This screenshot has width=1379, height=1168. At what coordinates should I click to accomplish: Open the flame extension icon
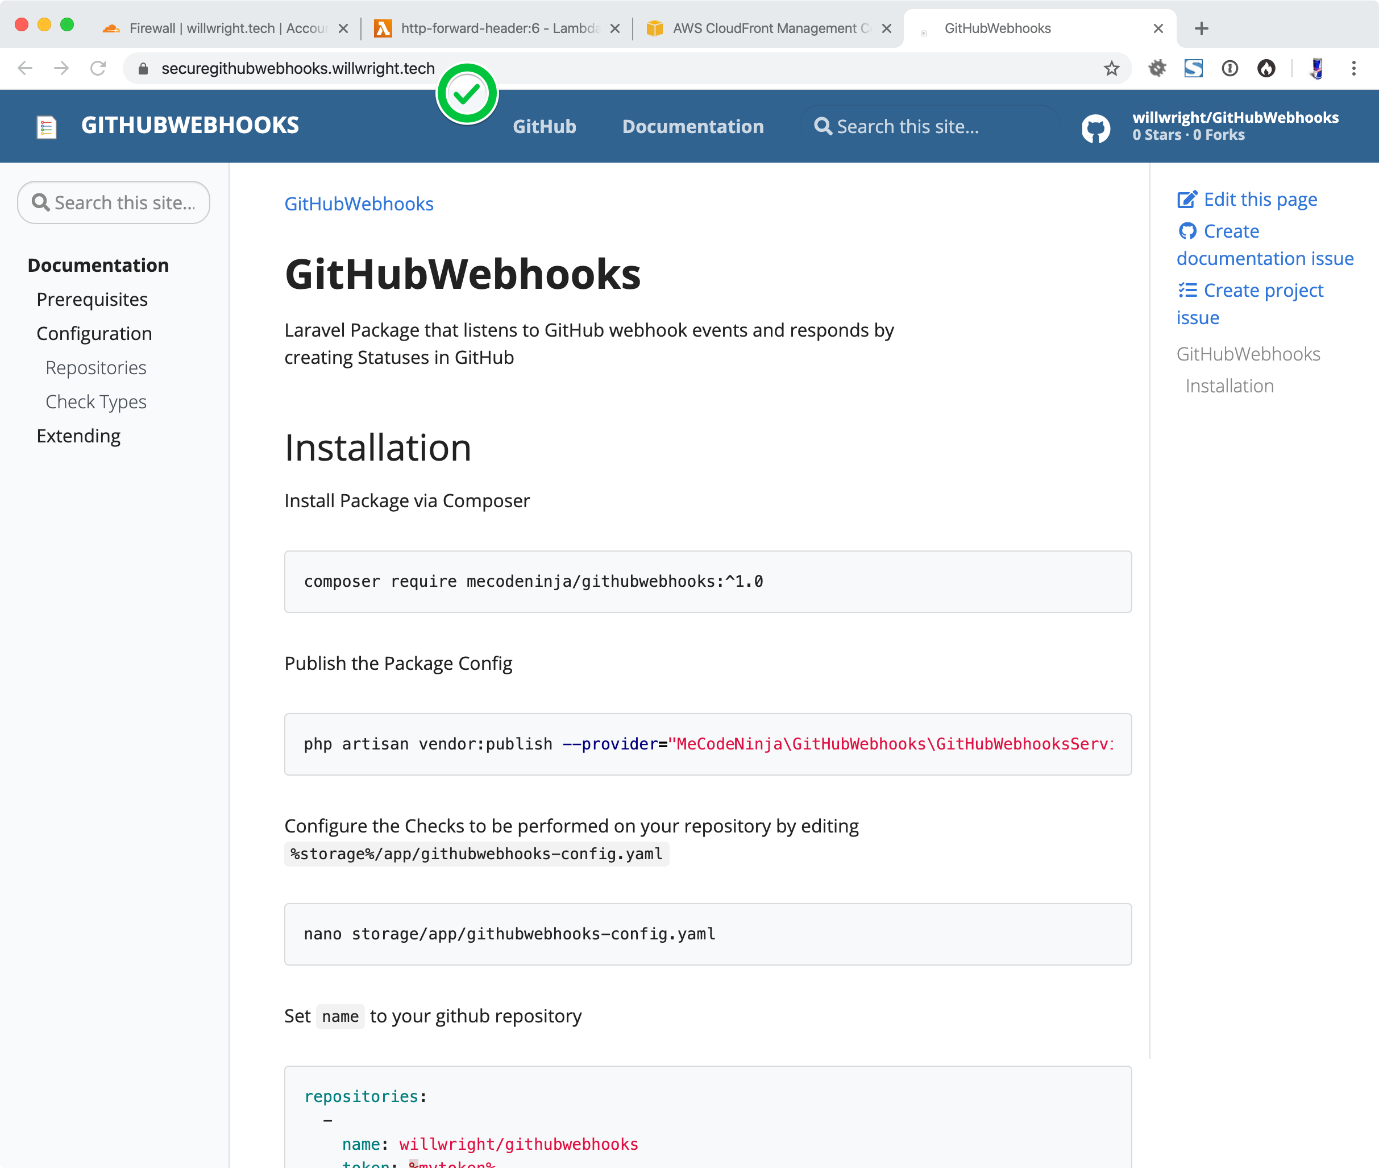pyautogui.click(x=1266, y=68)
